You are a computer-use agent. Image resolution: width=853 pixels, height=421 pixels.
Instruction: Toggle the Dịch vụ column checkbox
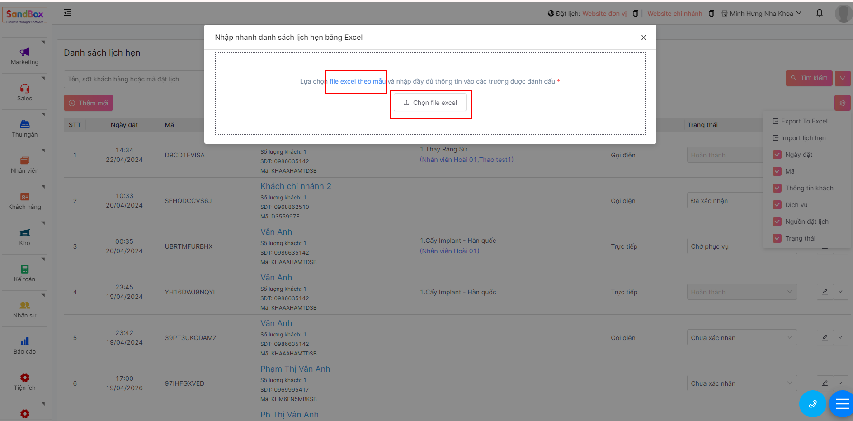pos(777,205)
